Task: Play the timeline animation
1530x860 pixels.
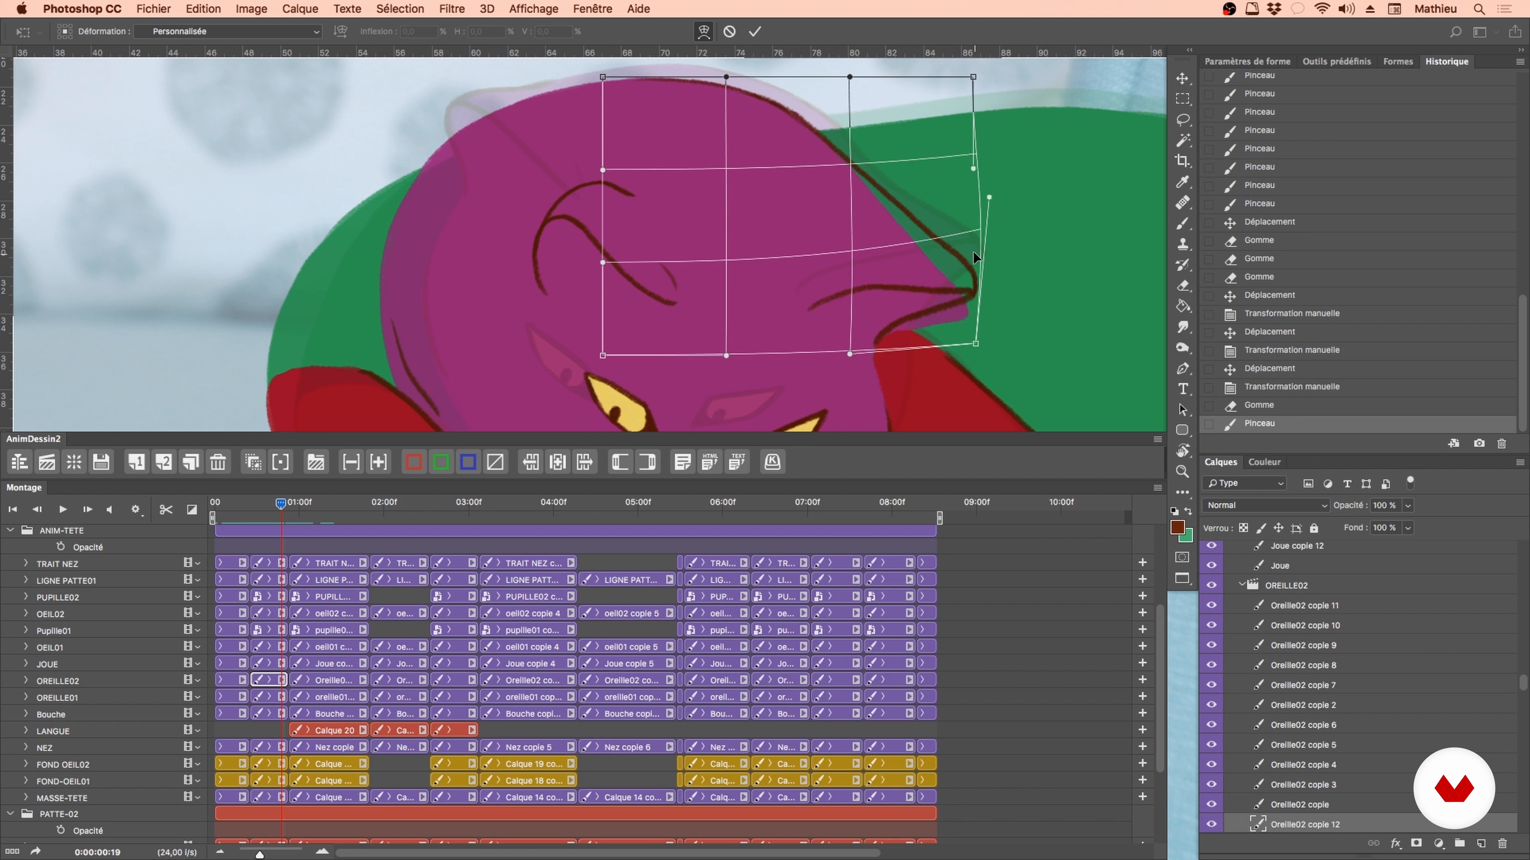Action: 63,509
